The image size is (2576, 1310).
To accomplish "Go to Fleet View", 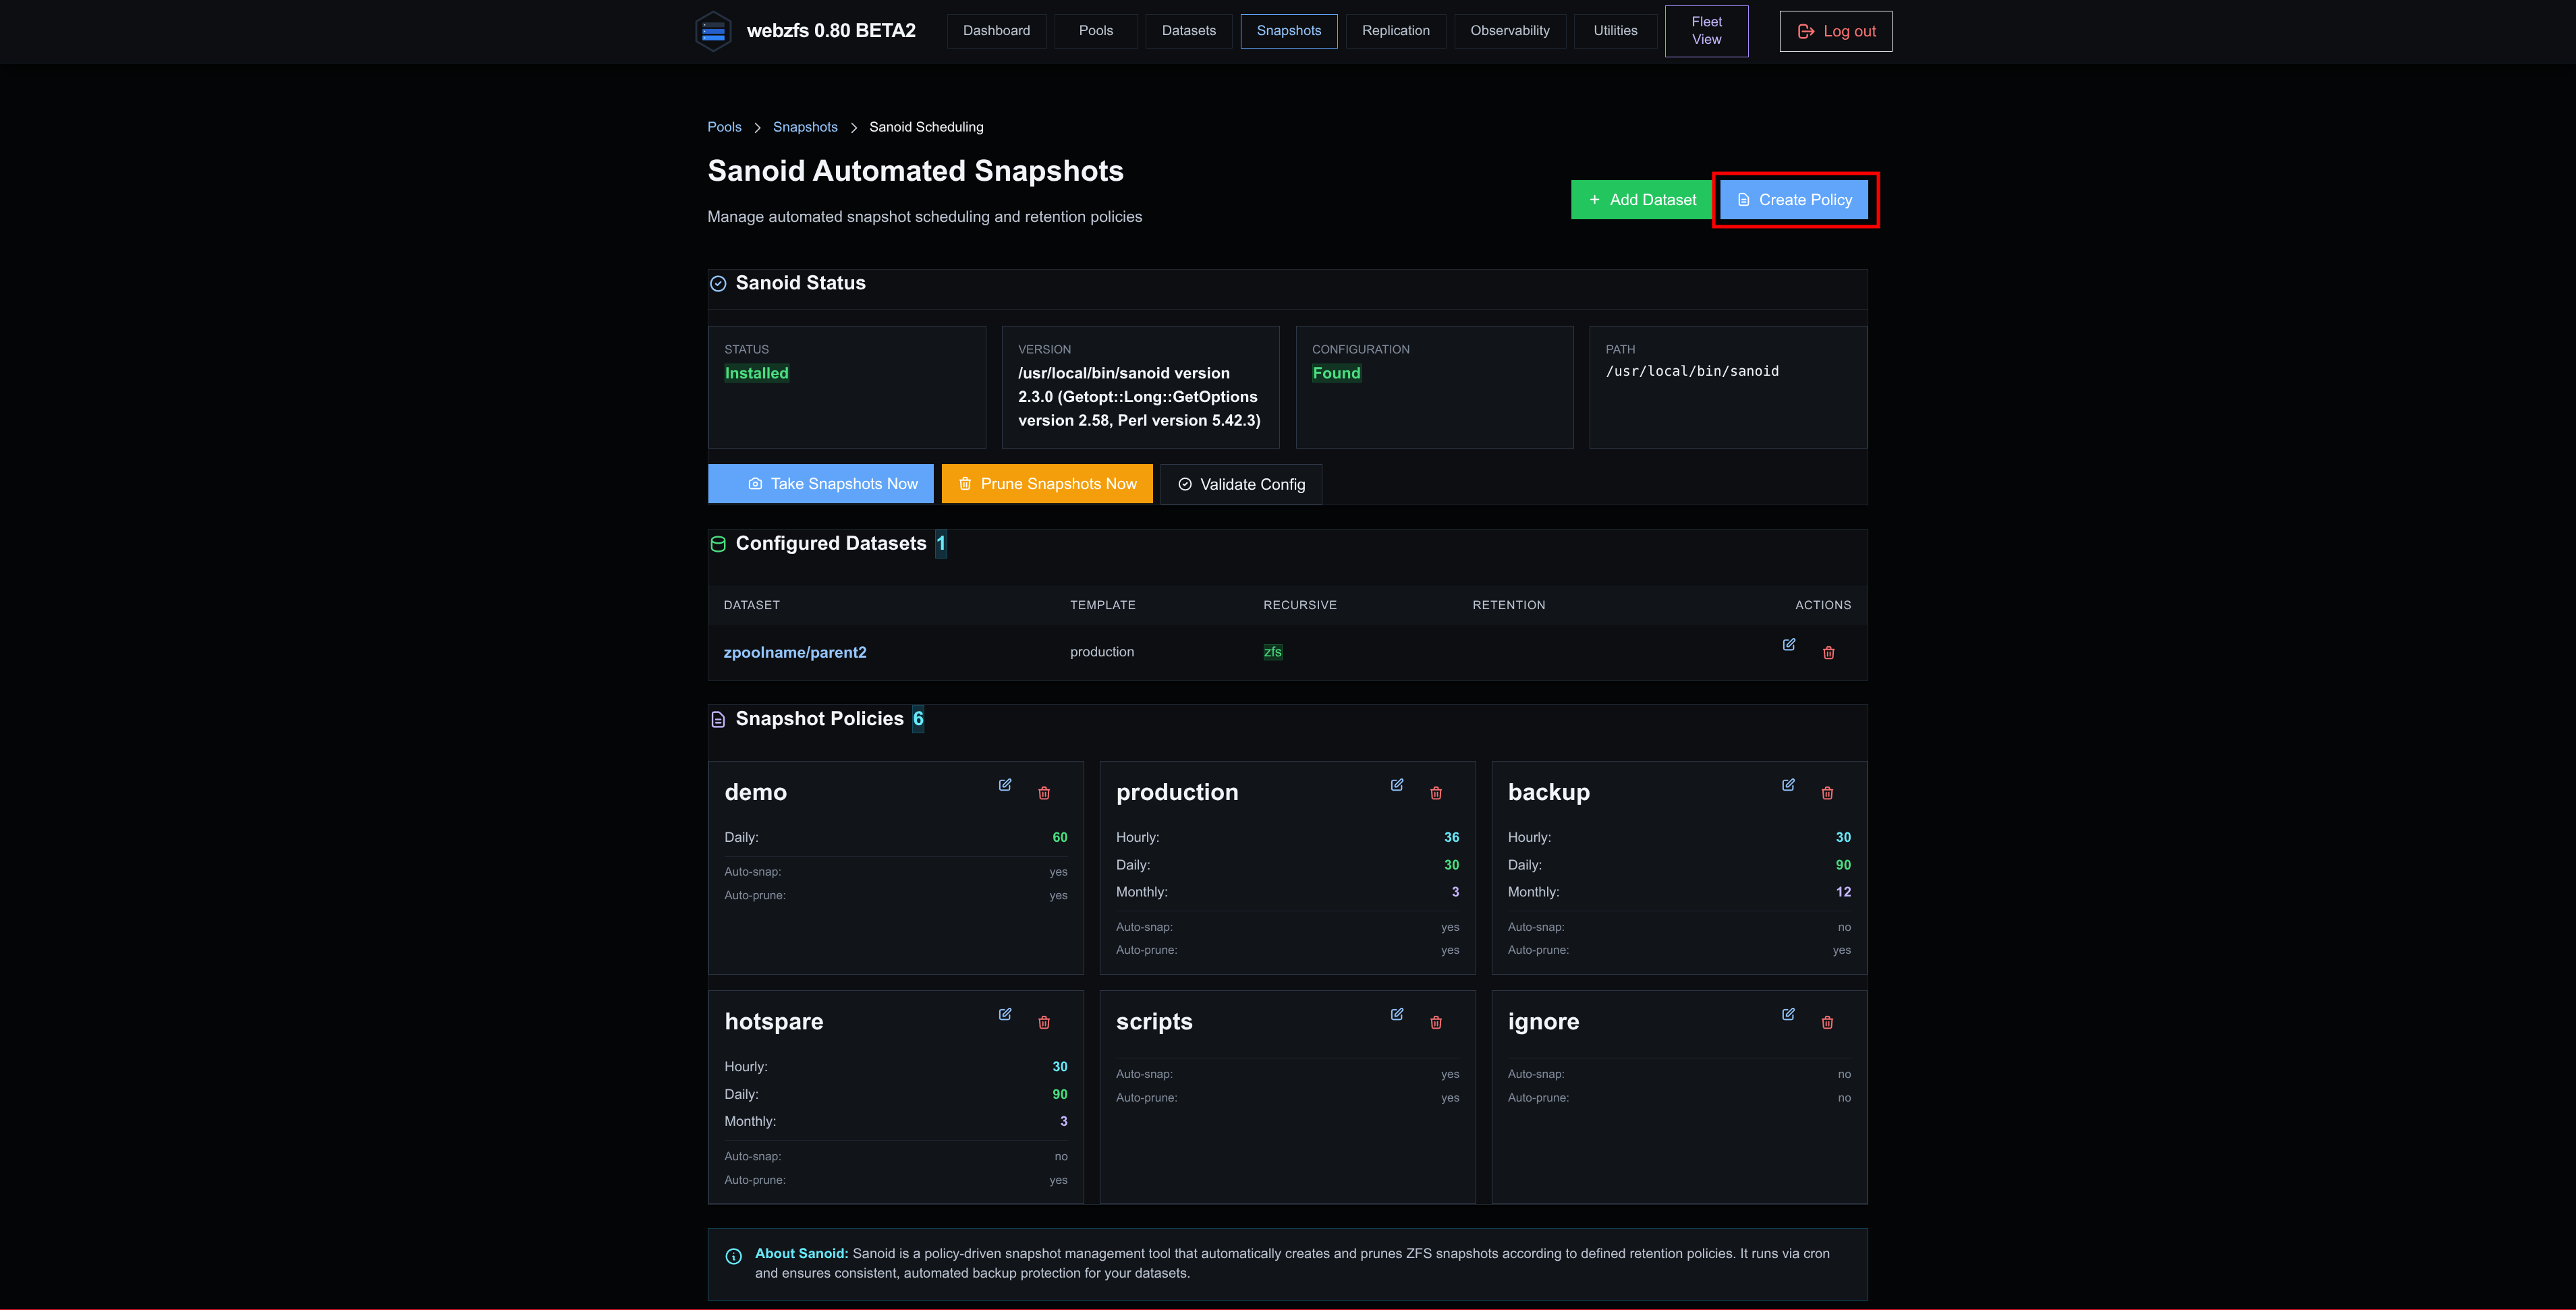I will pyautogui.click(x=1706, y=31).
